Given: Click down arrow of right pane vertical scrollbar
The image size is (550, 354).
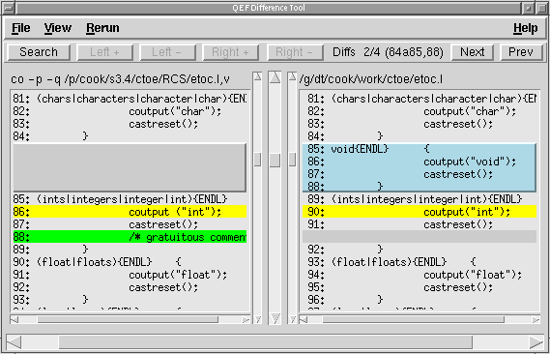Looking at the screenshot, I should pyautogui.click(x=292, y=319).
